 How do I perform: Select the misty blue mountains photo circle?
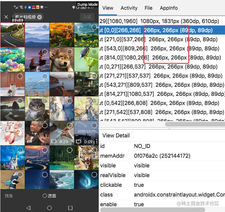45,27
